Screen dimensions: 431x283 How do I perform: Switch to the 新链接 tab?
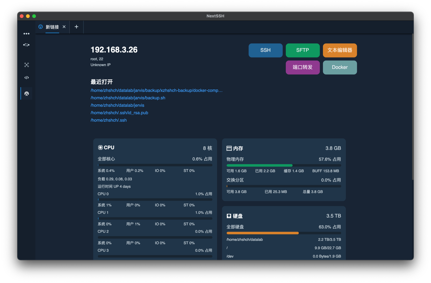(52, 27)
